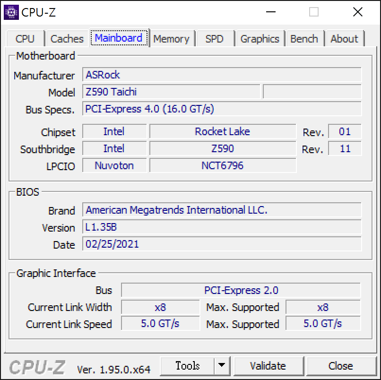Click the southbridge Rev. 11 value
Viewport: 381px width, 380px height.
coord(345,148)
